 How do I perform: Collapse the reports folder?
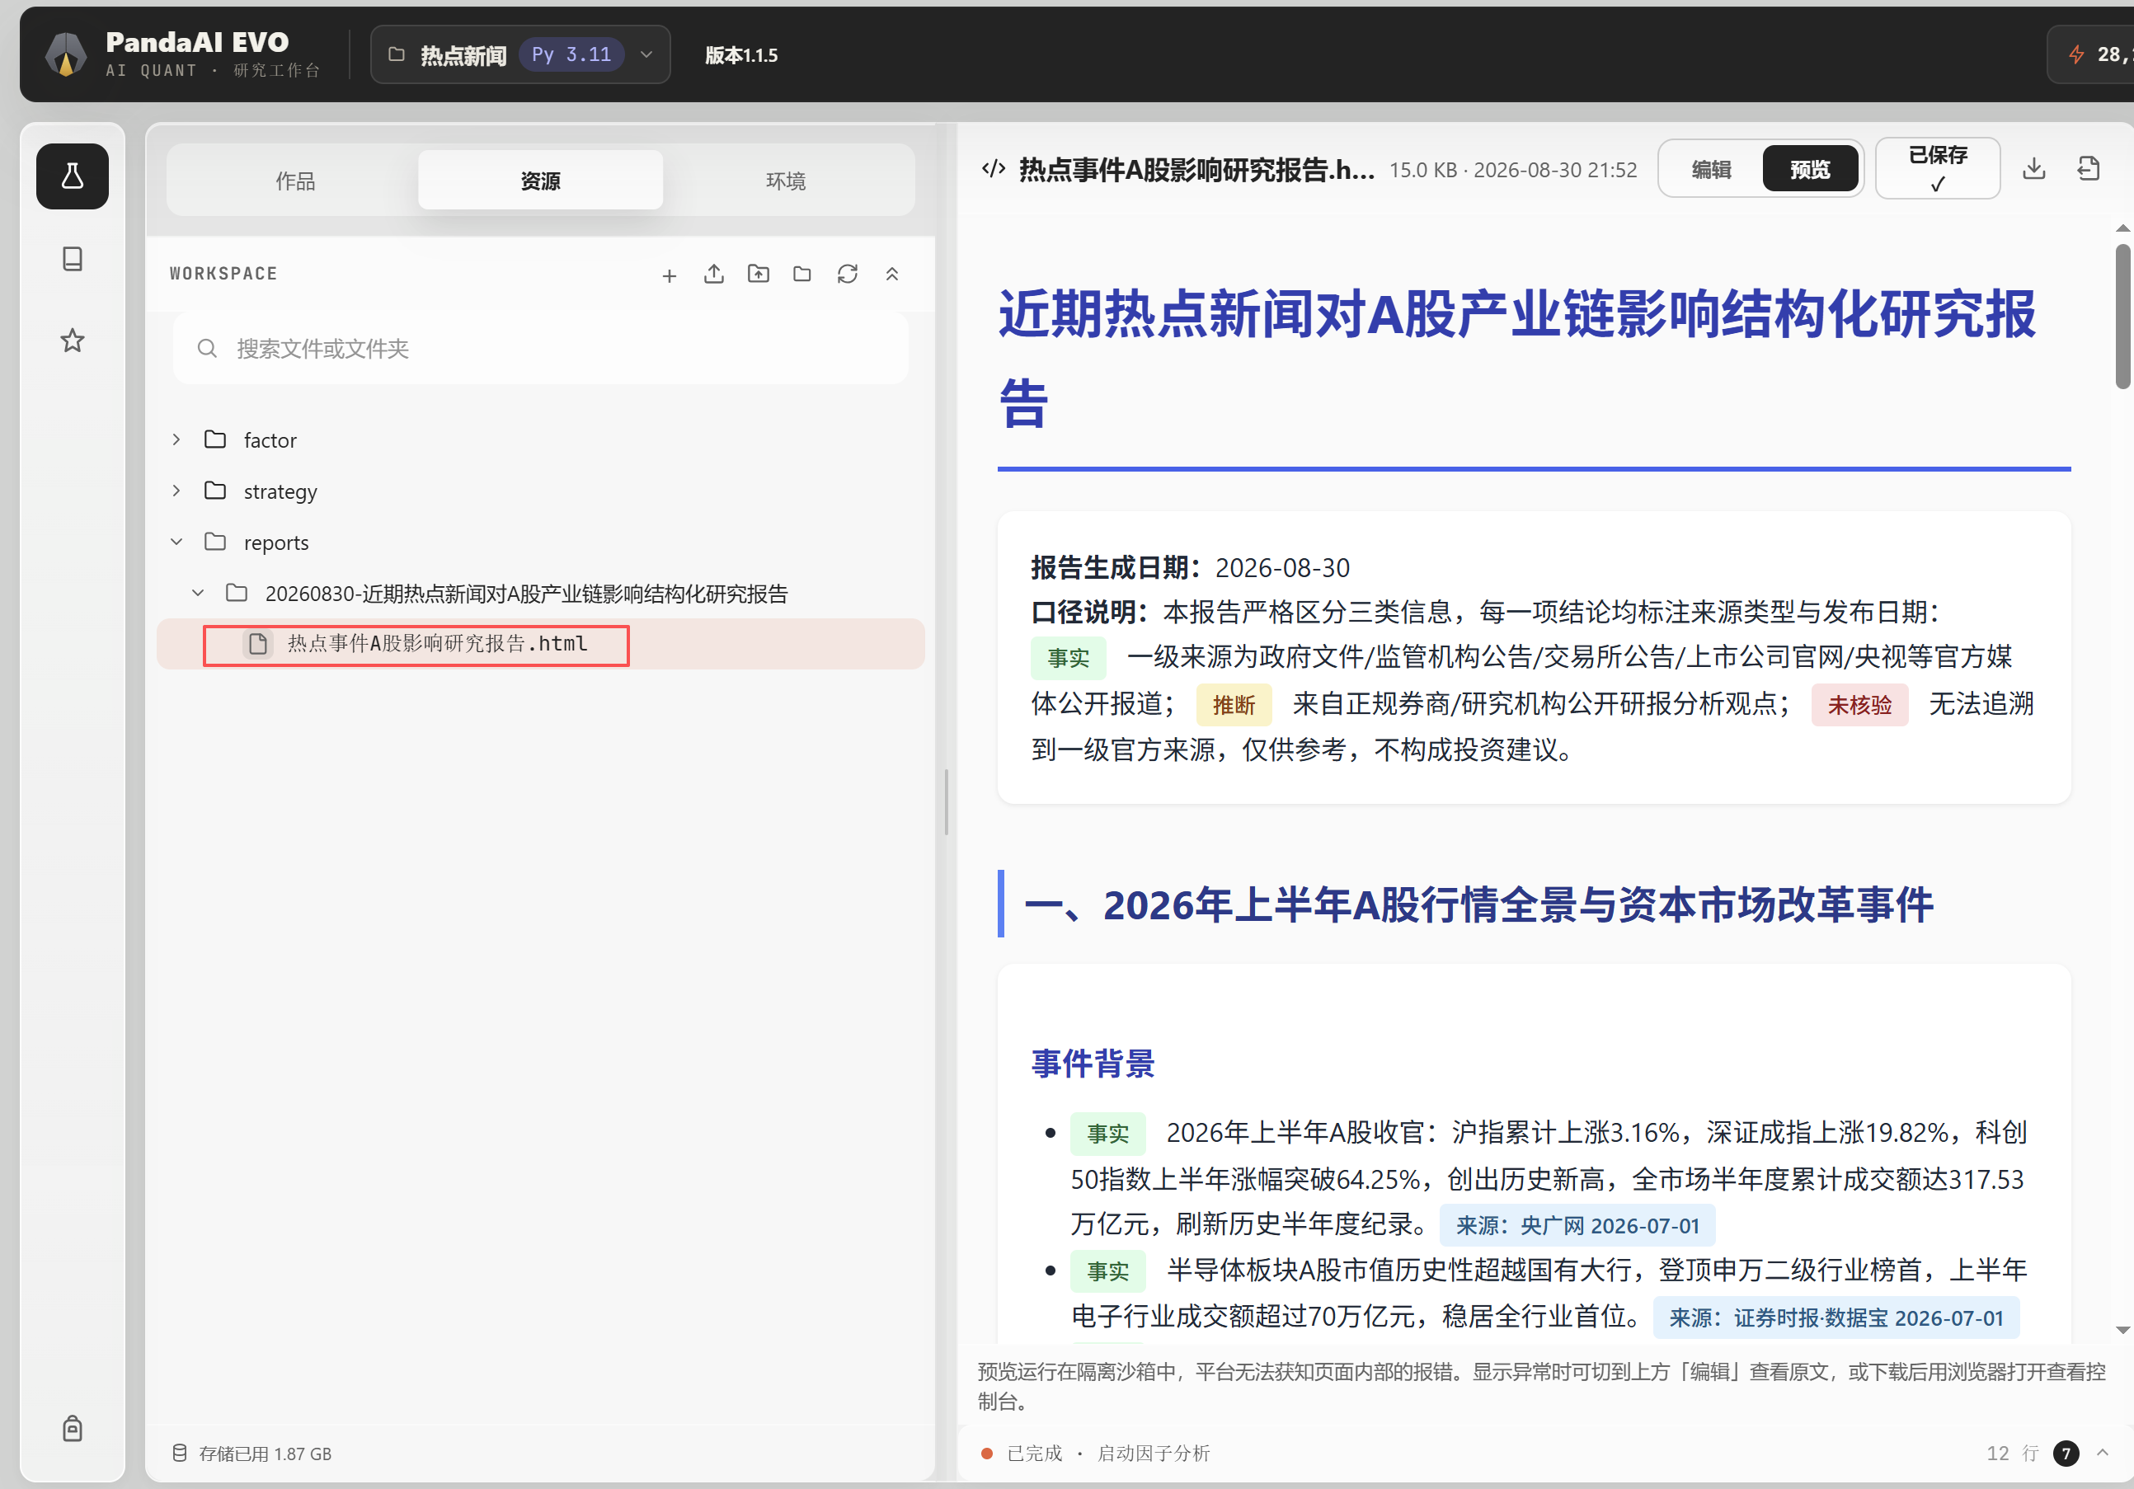[x=176, y=542]
